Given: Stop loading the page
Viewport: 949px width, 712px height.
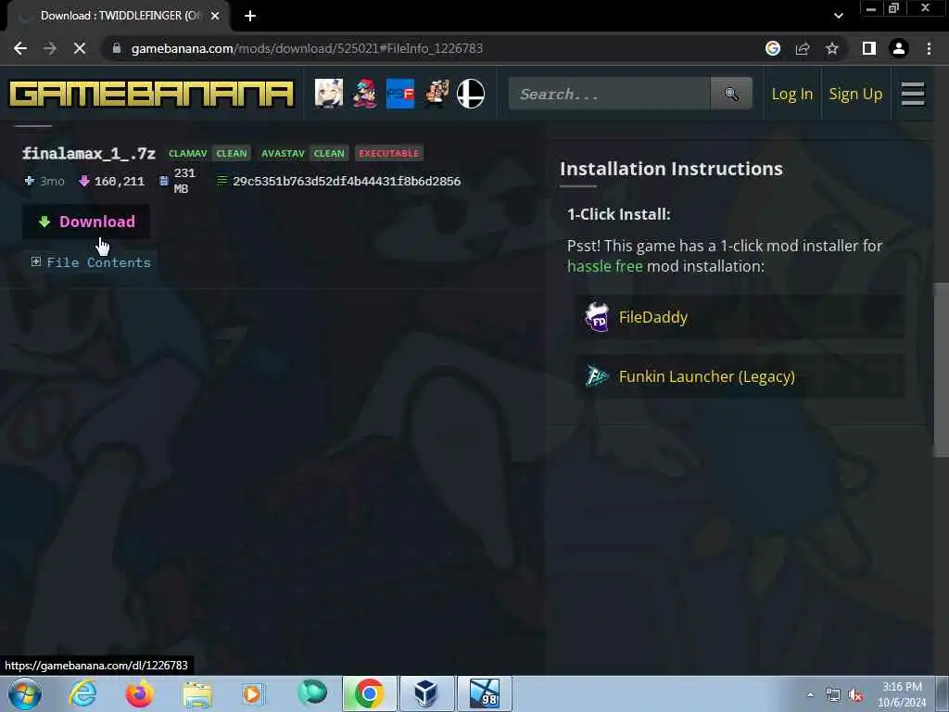Looking at the screenshot, I should [x=80, y=48].
